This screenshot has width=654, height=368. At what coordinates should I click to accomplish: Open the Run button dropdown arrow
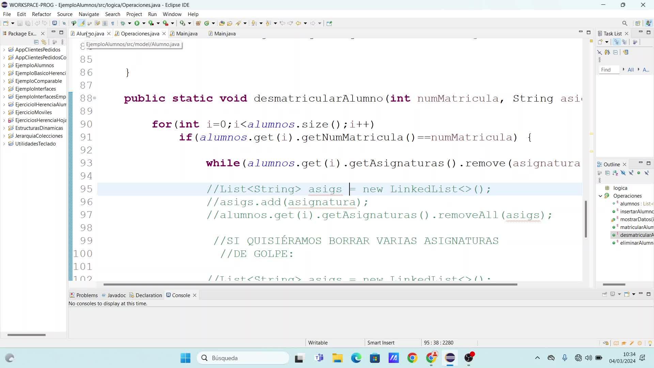point(144,23)
